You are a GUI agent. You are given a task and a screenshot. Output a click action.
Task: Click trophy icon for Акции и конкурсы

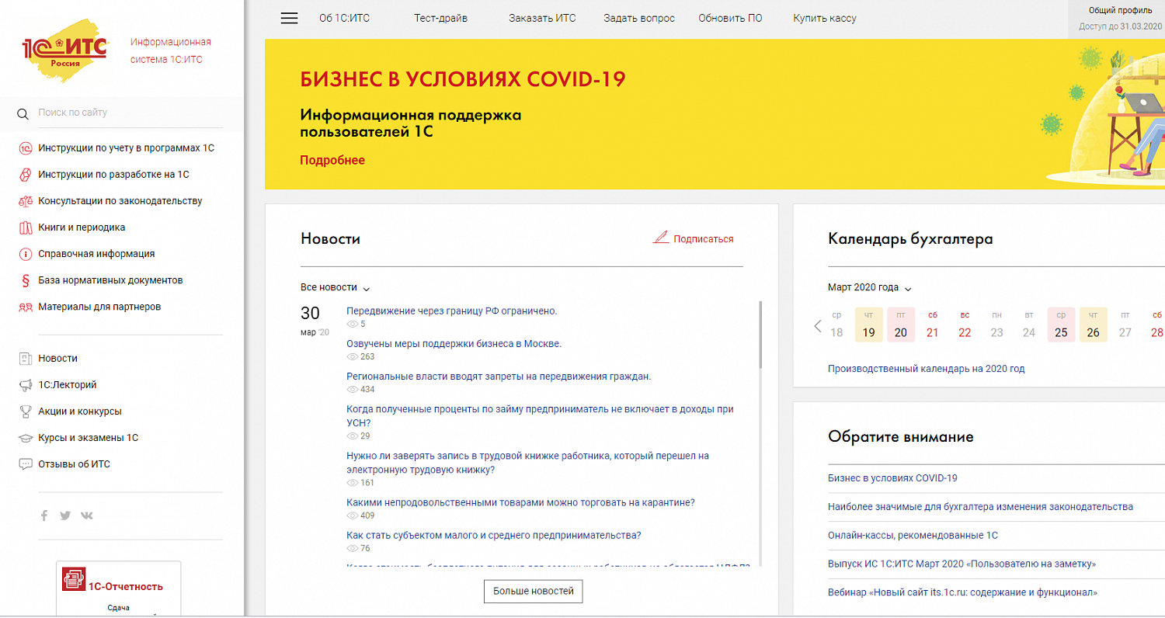point(24,411)
